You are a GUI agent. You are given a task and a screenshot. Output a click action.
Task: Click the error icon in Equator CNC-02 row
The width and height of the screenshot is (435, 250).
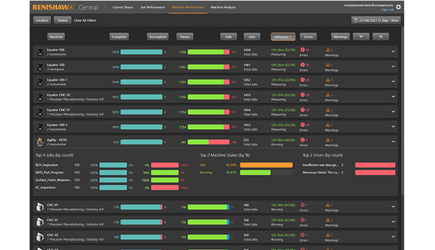coord(303,95)
